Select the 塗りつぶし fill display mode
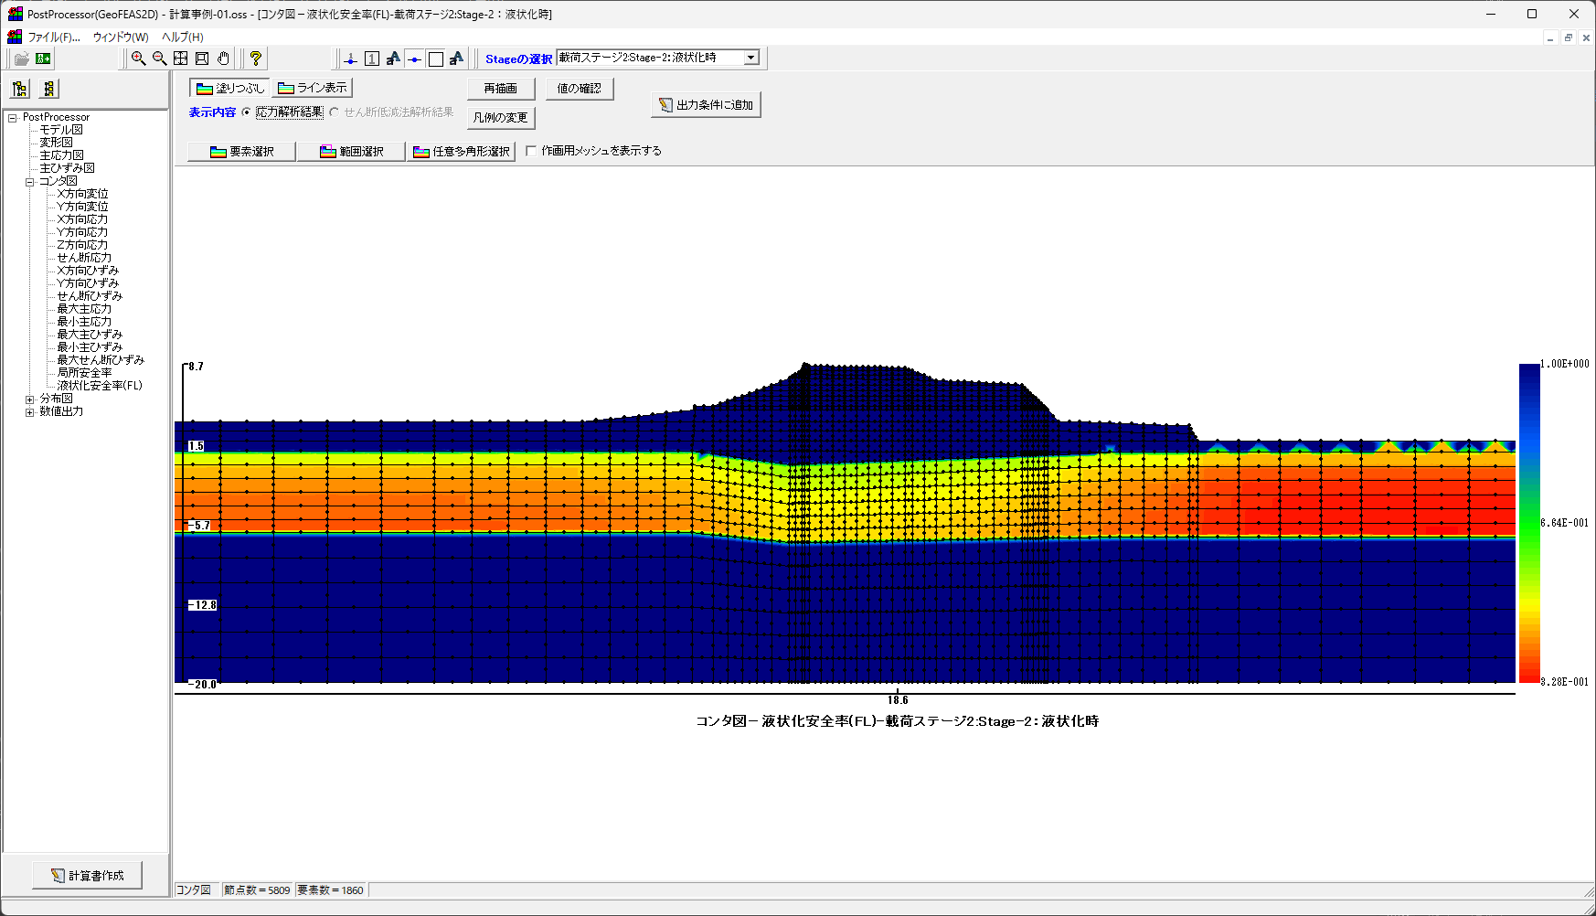The width and height of the screenshot is (1596, 916). pyautogui.click(x=230, y=88)
